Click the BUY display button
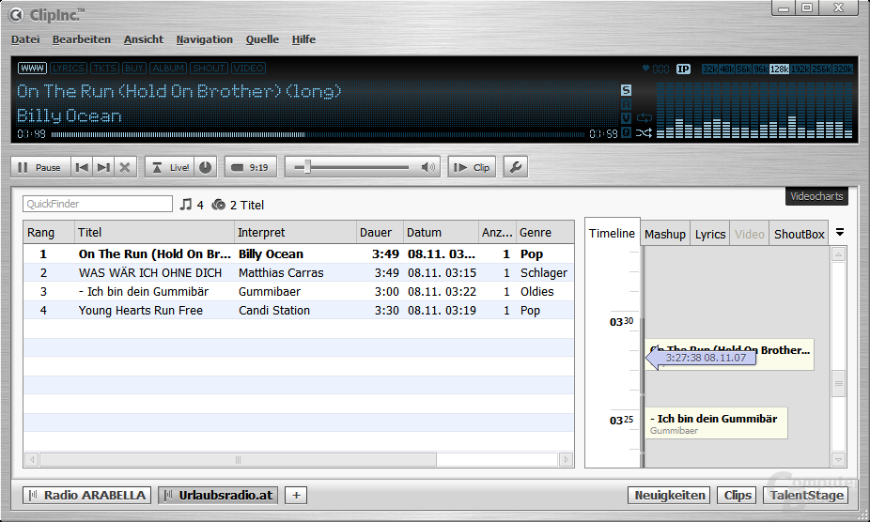The image size is (870, 522). coord(133,69)
